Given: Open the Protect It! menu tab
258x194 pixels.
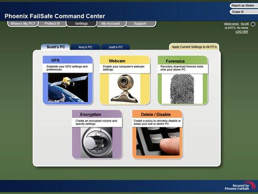Looking at the screenshot, I should tap(52, 23).
